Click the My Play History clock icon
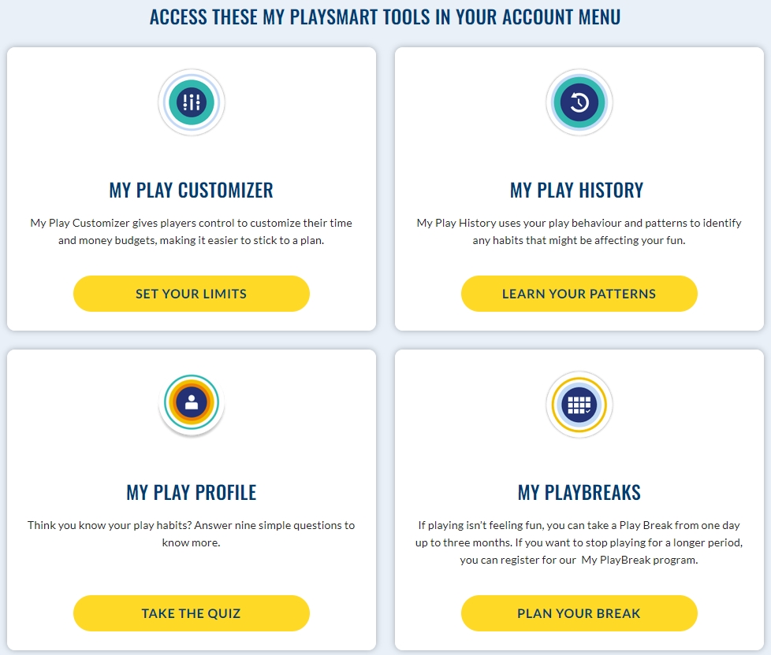The height and width of the screenshot is (655, 771). (579, 102)
